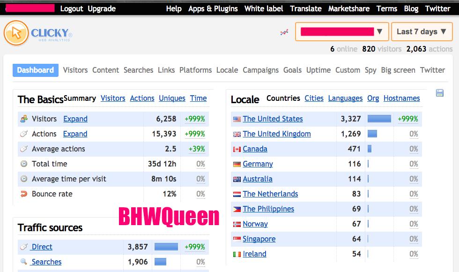The image size is (459, 272).
Task: Click the Bounce rate arrow icon
Action: [x=24, y=194]
